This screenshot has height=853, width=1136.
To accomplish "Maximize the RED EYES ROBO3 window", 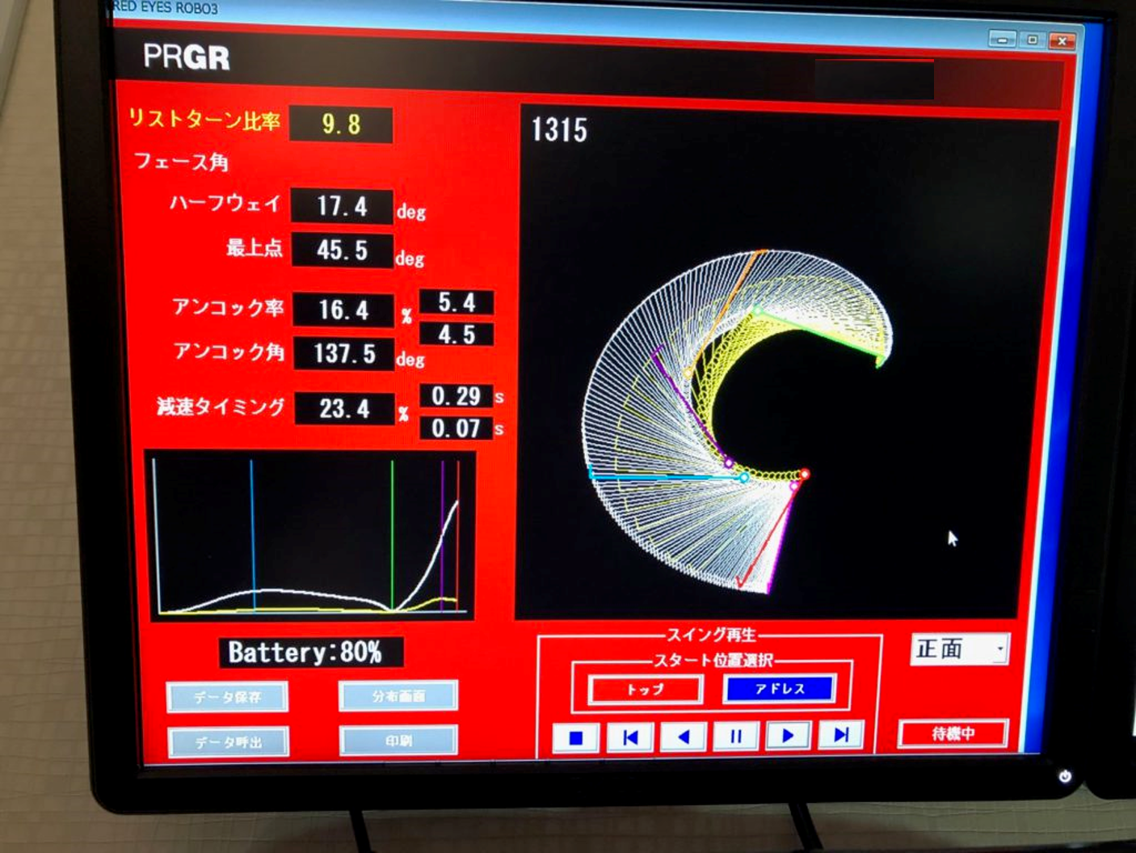I will click(1032, 39).
